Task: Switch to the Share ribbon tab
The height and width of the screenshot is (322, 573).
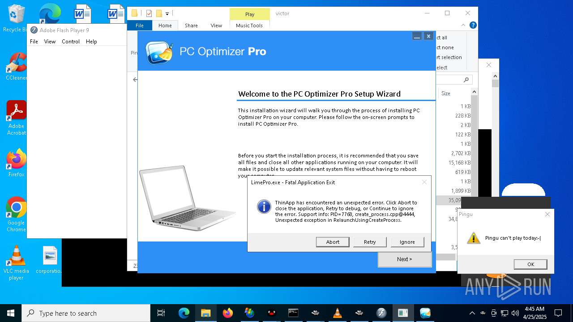Action: [x=191, y=25]
